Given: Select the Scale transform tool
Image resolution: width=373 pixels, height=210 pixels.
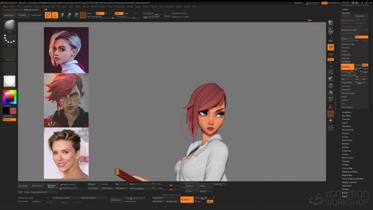Looking at the screenshot, I should tap(69, 15).
